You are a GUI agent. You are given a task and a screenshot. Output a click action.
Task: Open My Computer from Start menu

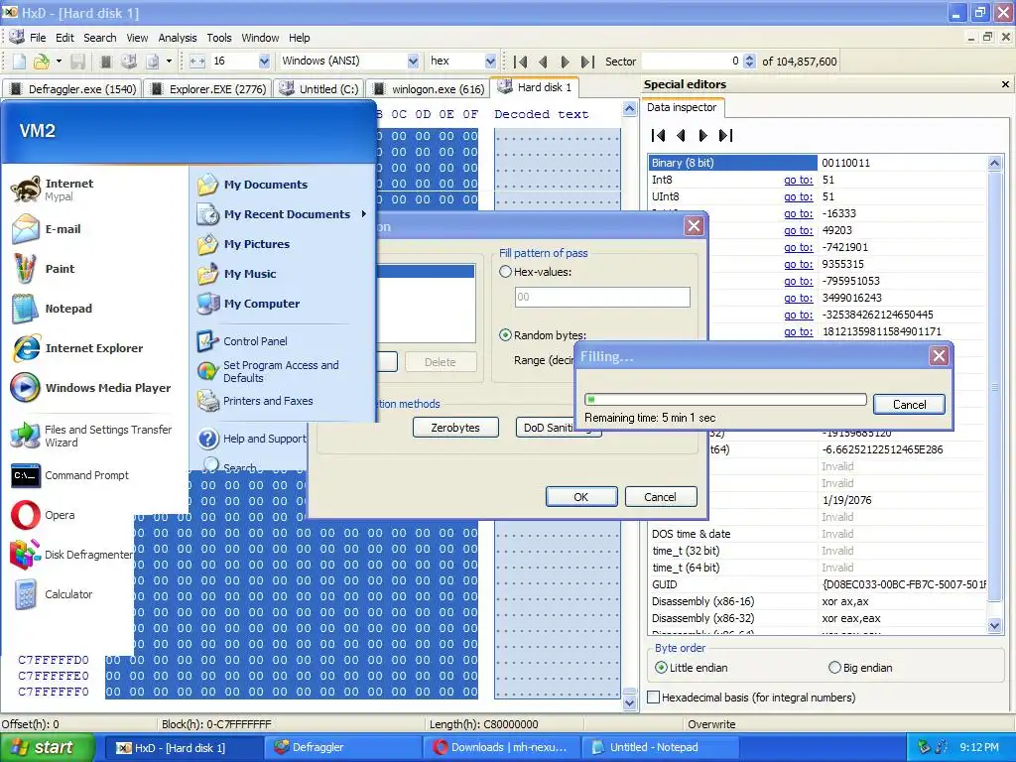point(248,304)
